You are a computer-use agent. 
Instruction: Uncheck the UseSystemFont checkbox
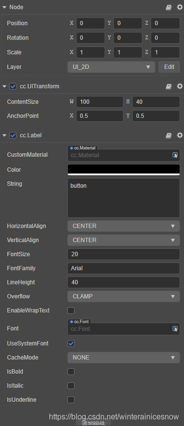pyautogui.click(x=71, y=344)
